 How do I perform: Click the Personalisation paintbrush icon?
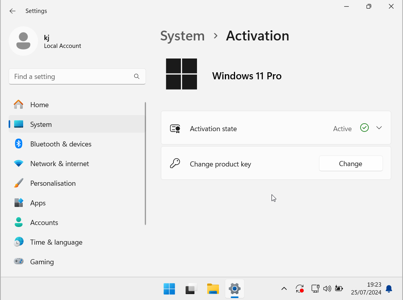click(x=18, y=183)
